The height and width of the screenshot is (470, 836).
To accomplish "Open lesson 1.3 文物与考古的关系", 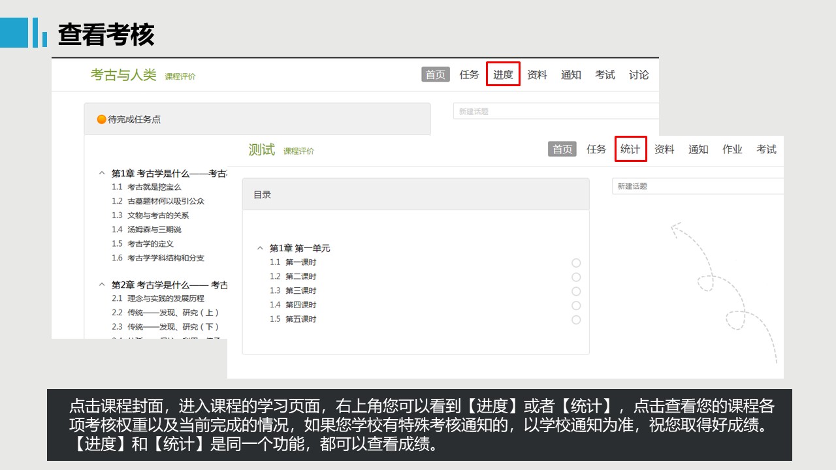I will pos(150,215).
